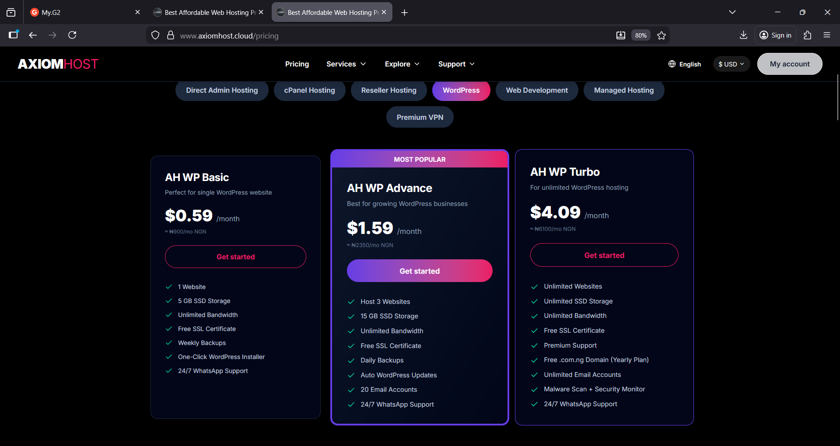The image size is (840, 446).
Task: Get started with AH WP Advance
Action: pos(420,271)
